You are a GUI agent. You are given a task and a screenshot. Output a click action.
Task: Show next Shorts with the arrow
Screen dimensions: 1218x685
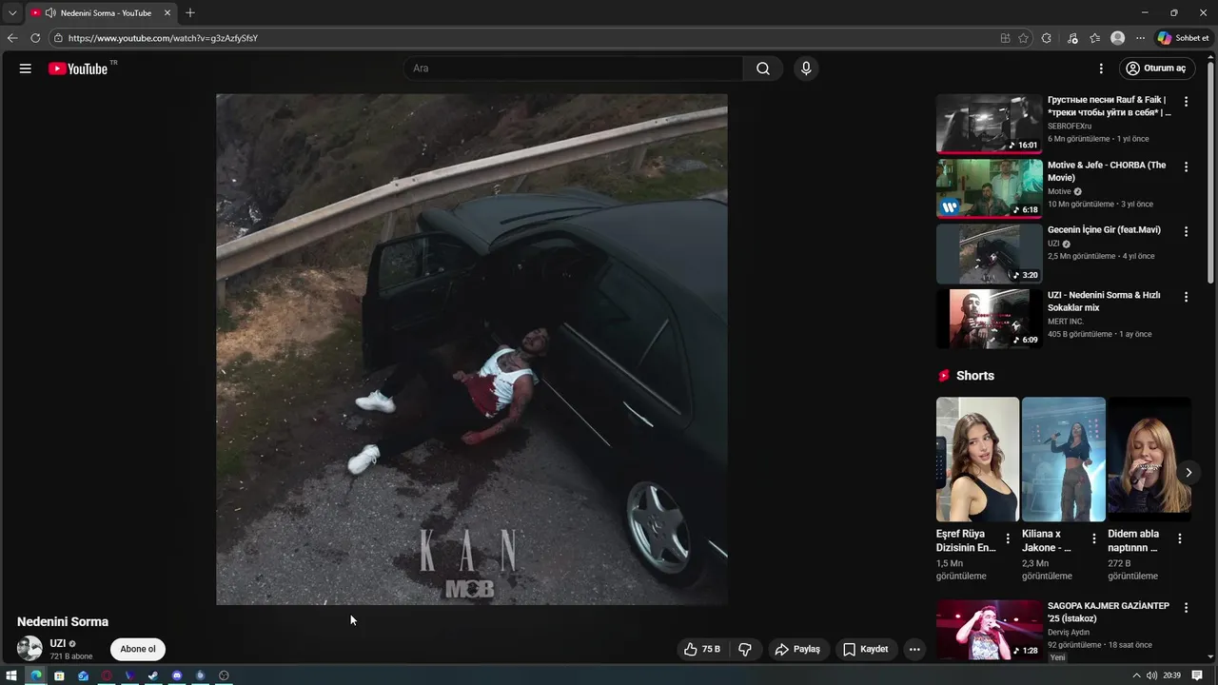pos(1188,472)
